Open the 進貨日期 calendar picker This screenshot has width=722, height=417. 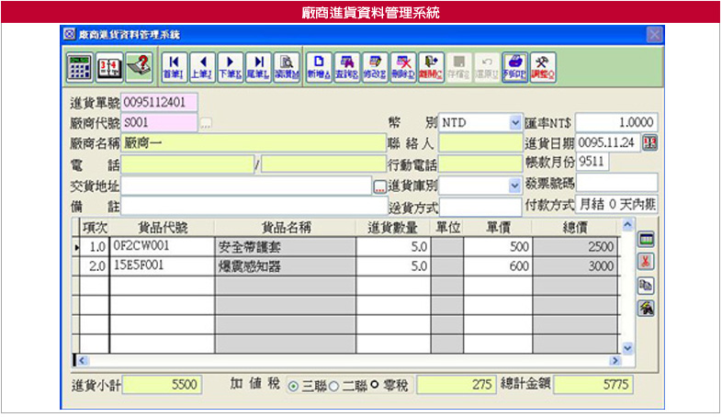point(649,142)
